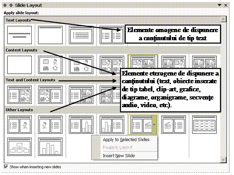
Task: Open the highlighted layout's dropdown arrow
Action: pyautogui.click(x=154, y=124)
